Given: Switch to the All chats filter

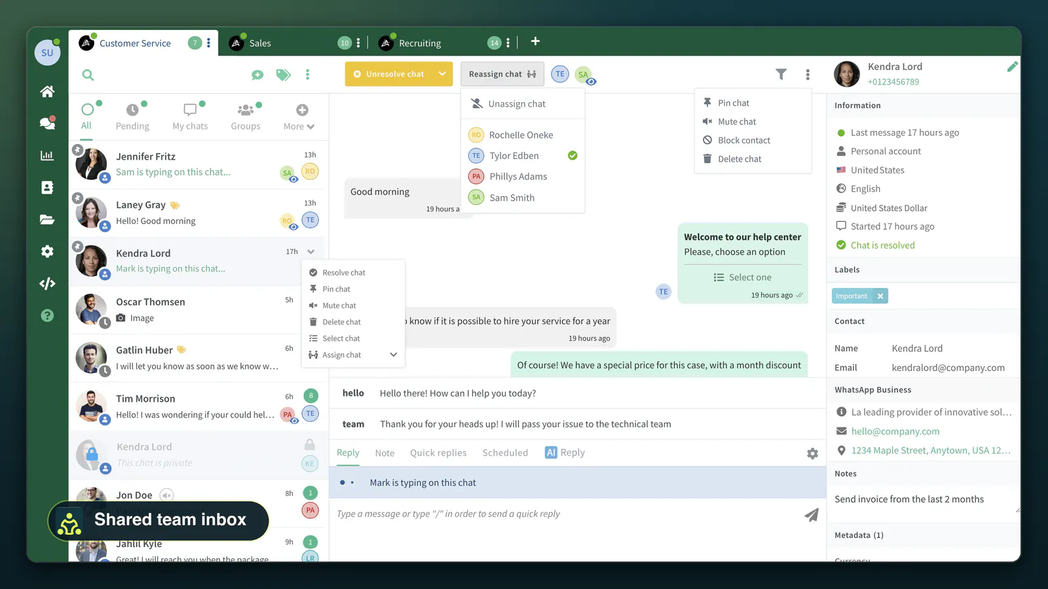Looking at the screenshot, I should point(86,117).
